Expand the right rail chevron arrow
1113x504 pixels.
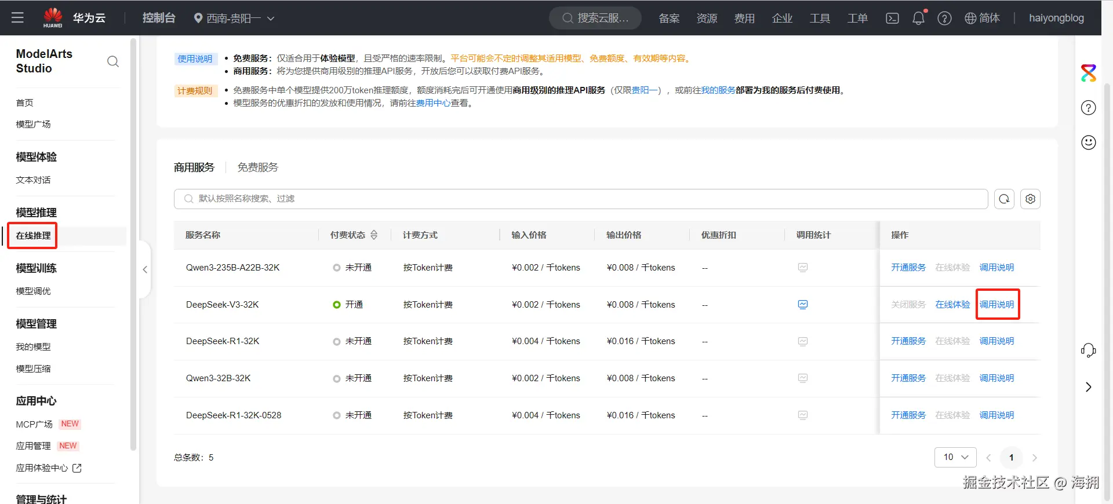(x=1089, y=387)
